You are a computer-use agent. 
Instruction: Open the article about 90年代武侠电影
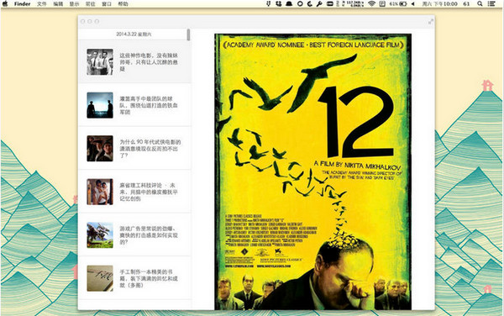(134, 148)
